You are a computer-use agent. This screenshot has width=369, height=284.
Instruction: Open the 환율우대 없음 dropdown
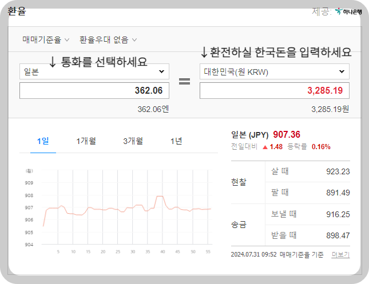coord(108,40)
